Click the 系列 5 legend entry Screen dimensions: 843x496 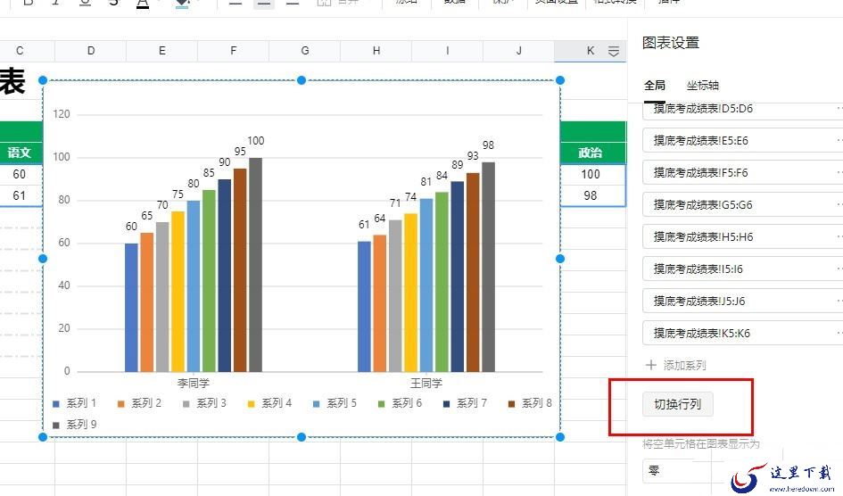(x=335, y=403)
